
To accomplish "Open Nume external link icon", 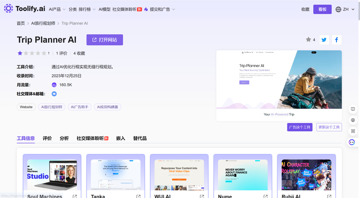I will [x=266, y=196].
